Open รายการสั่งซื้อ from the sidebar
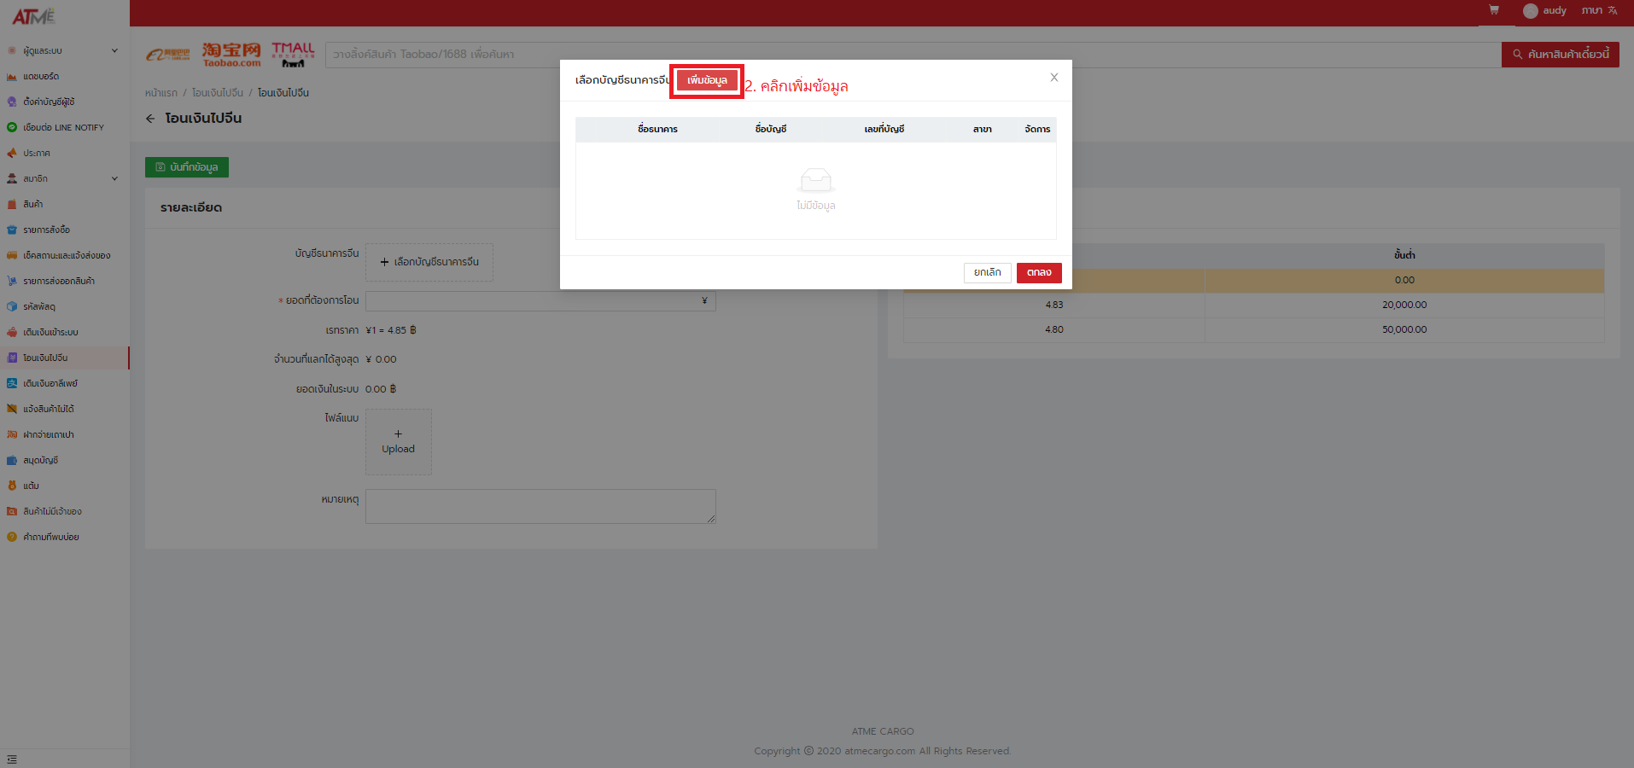 pos(47,230)
